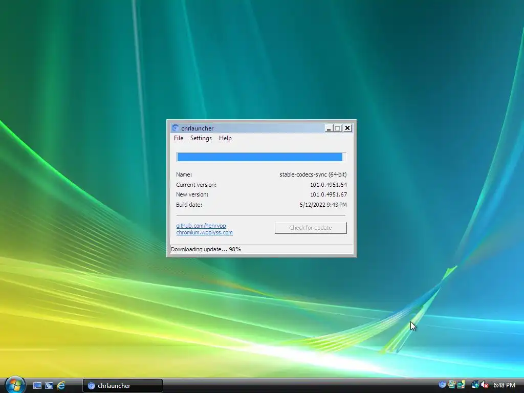The height and width of the screenshot is (393, 524).
Task: Click the 'Build date:' label
Action: (x=189, y=205)
